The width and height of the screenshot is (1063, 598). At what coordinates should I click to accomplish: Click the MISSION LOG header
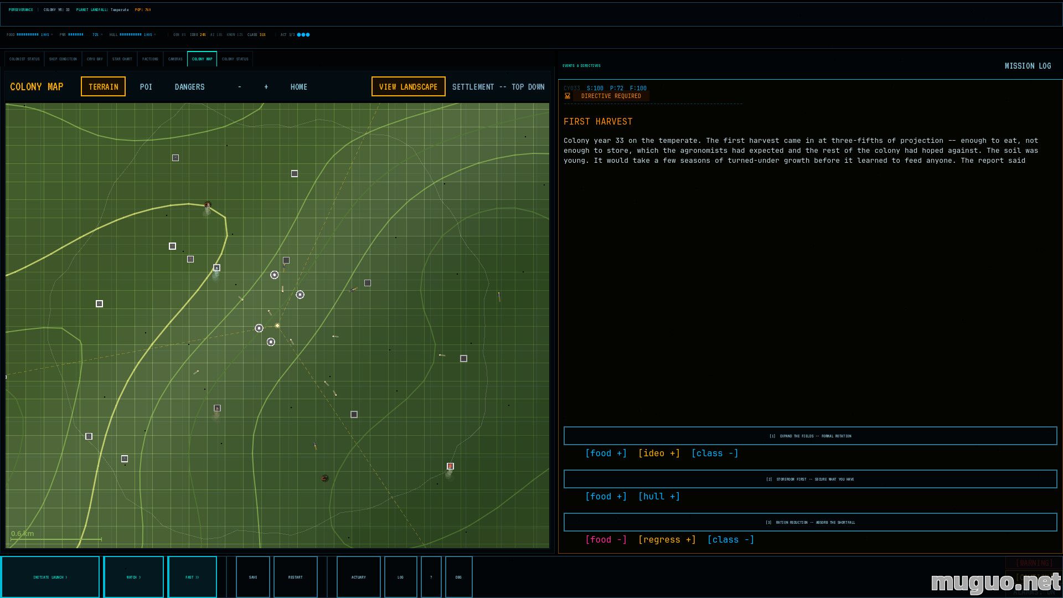point(1028,66)
